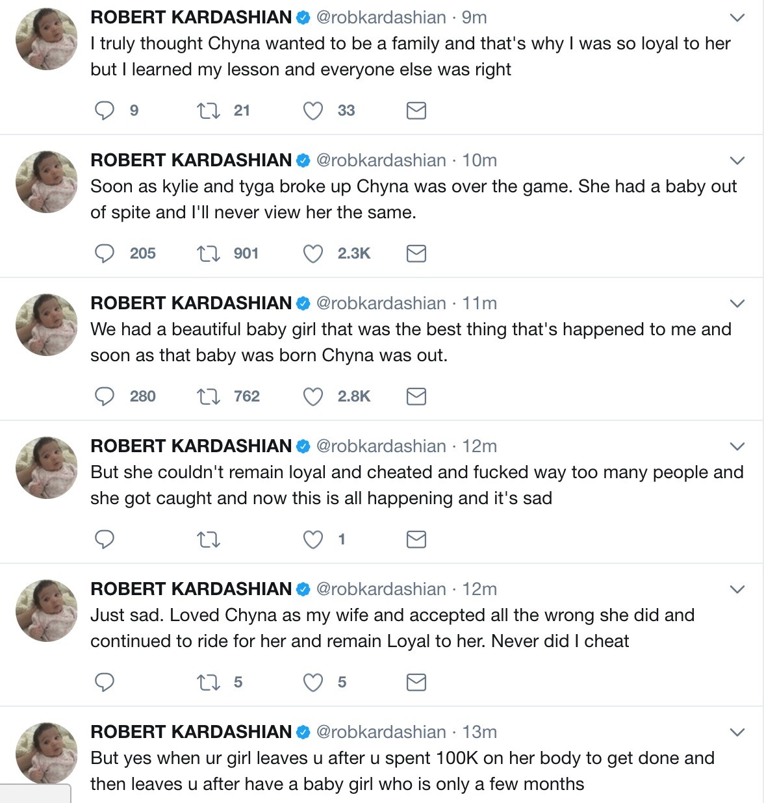
Task: Retweet the 12m 'got caught' tweet
Action: point(209,539)
